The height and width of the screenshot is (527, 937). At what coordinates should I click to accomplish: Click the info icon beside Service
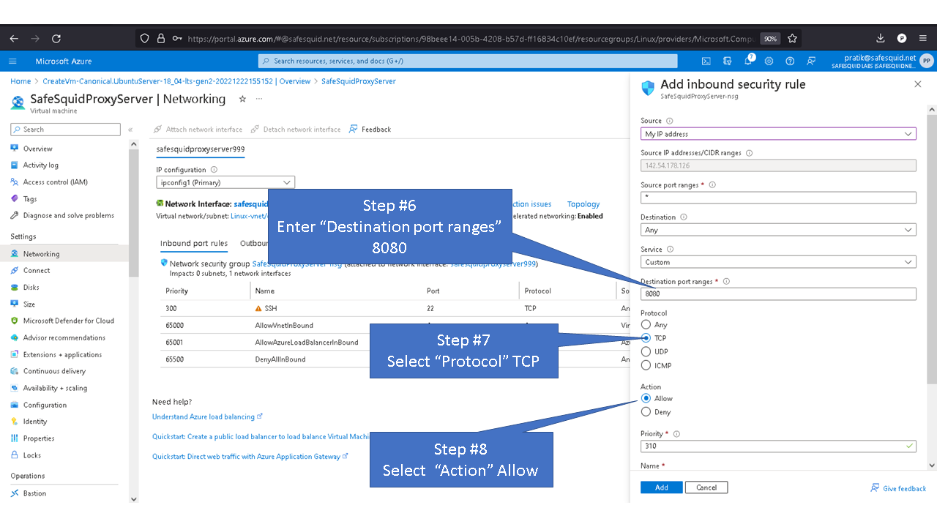[x=670, y=250]
